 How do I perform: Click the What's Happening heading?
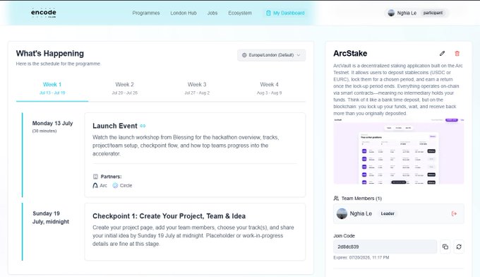pyautogui.click(x=50, y=53)
